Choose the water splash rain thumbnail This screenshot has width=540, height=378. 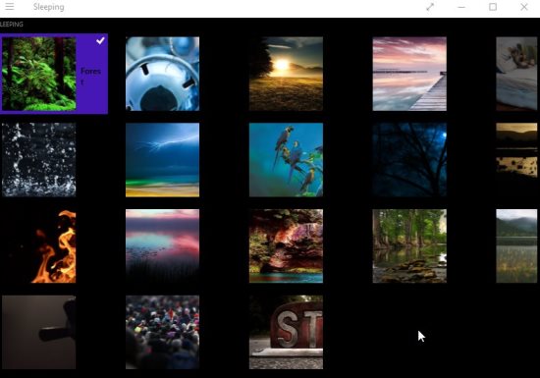coord(39,160)
